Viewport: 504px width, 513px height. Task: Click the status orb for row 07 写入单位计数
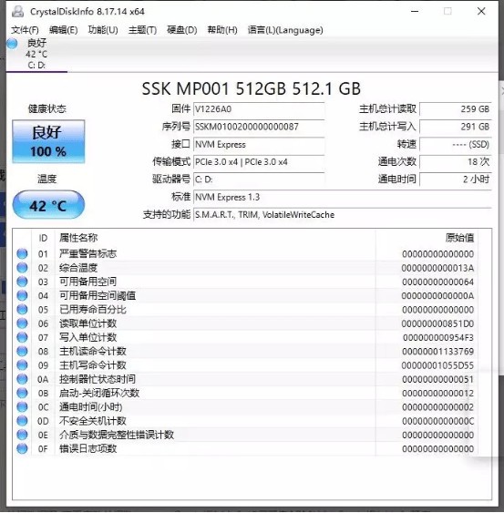coord(22,337)
